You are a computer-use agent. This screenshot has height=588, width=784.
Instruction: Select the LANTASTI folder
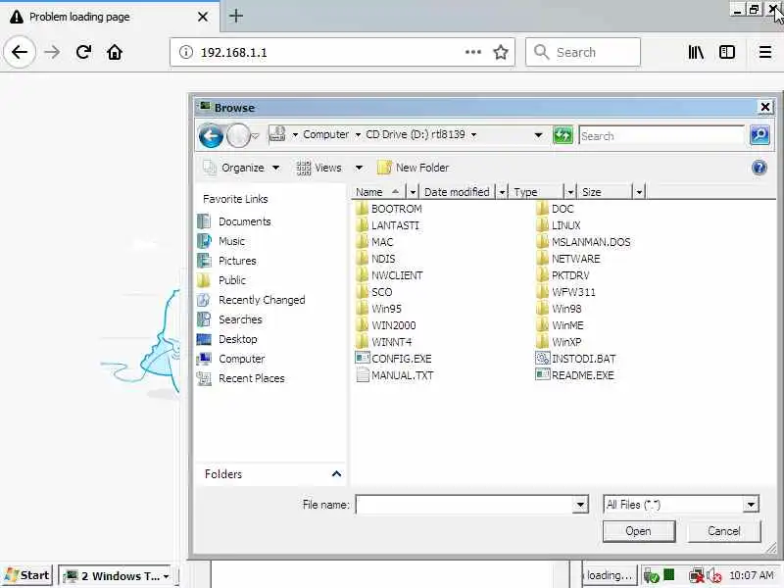tap(388, 225)
